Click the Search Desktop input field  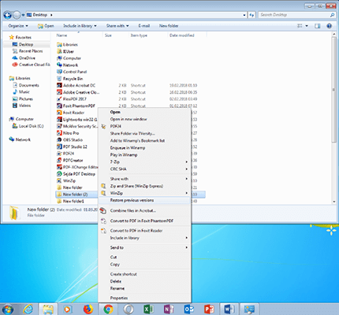pyautogui.click(x=297, y=15)
